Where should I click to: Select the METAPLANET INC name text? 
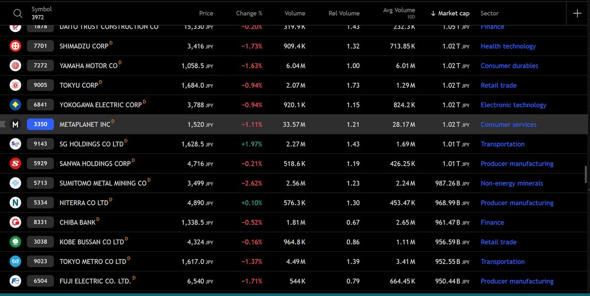(85, 125)
